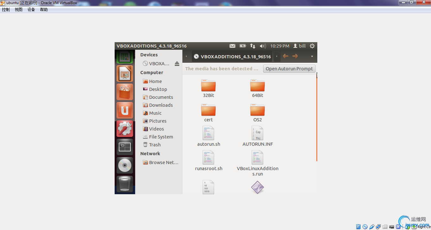Select VBoxLinuxAdditions.run file
431x230 pixels.
pos(257,163)
